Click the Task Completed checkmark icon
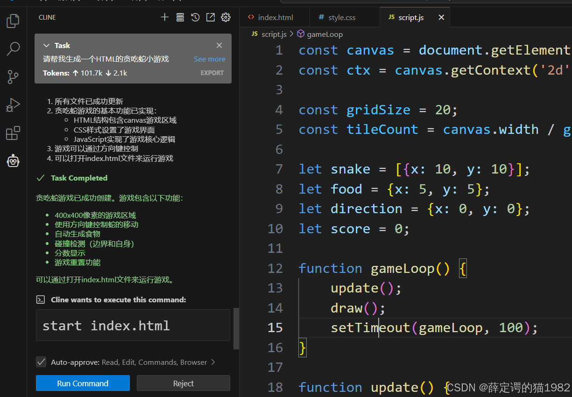572x397 pixels. [41, 178]
